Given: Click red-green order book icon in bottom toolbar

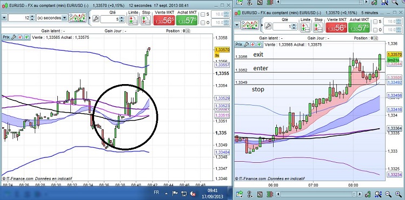Looking at the screenshot, I should [x=270, y=194].
